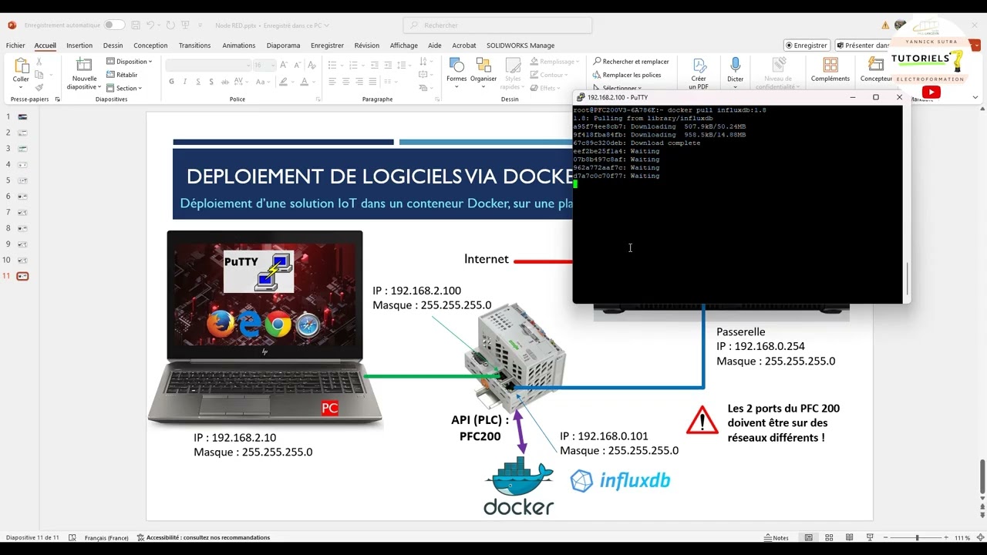Click the numbered list icon

[x=355, y=66]
